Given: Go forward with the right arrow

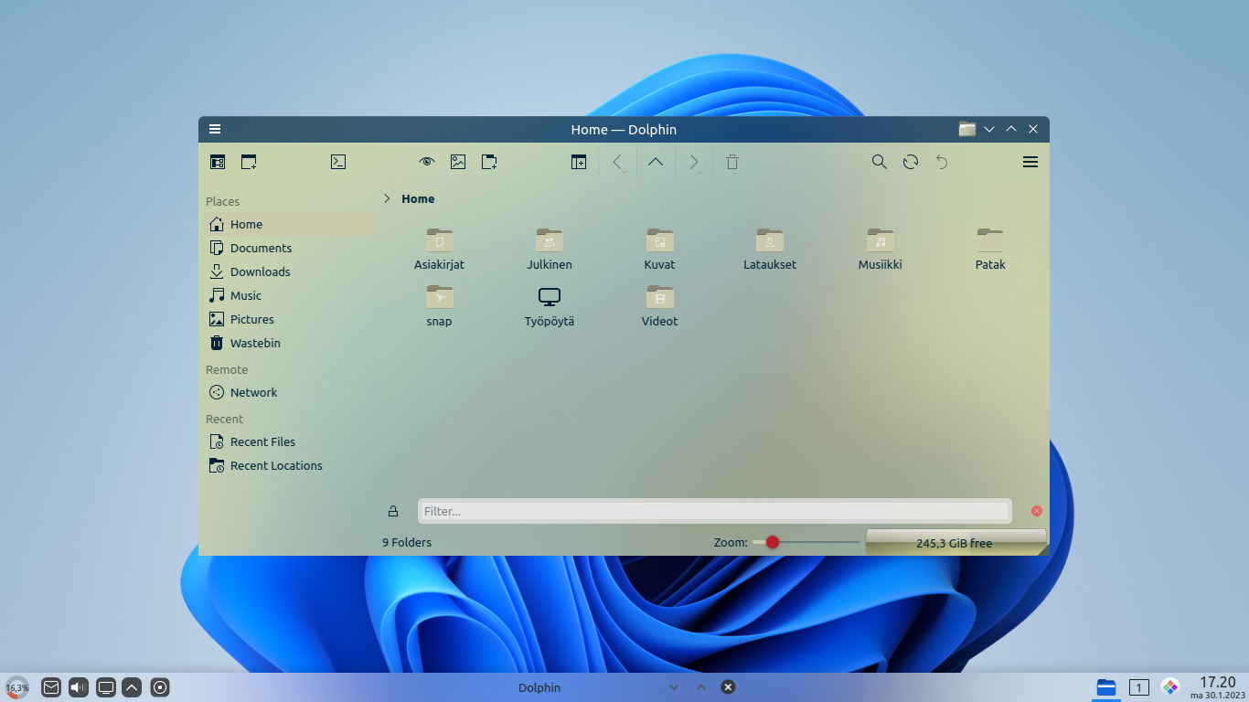Looking at the screenshot, I should pos(695,162).
